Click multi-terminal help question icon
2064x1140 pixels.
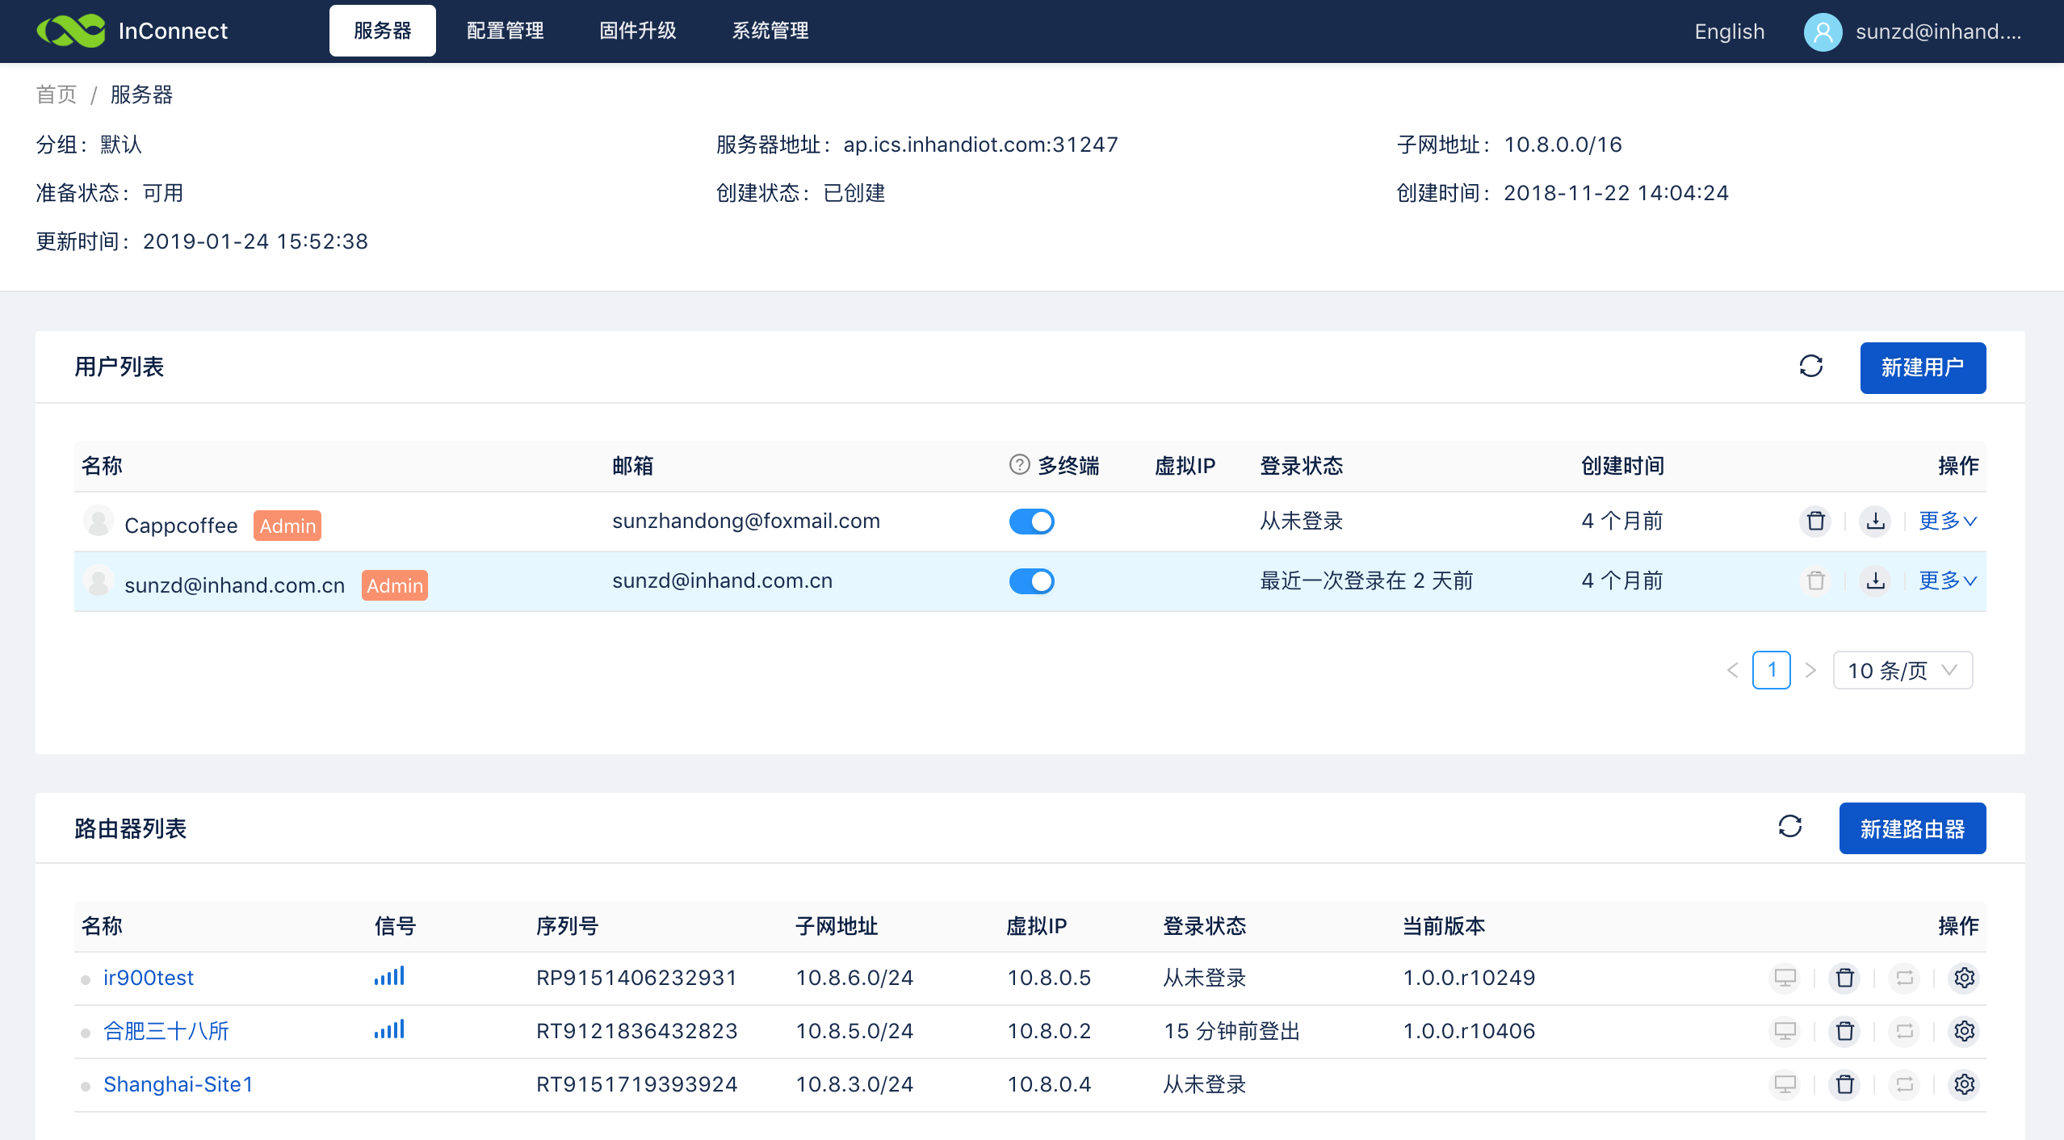click(1019, 465)
